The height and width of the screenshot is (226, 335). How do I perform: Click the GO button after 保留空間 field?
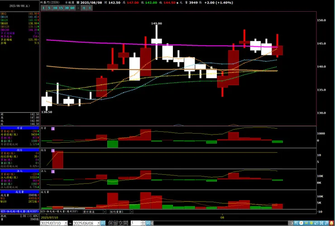(x=148, y=223)
